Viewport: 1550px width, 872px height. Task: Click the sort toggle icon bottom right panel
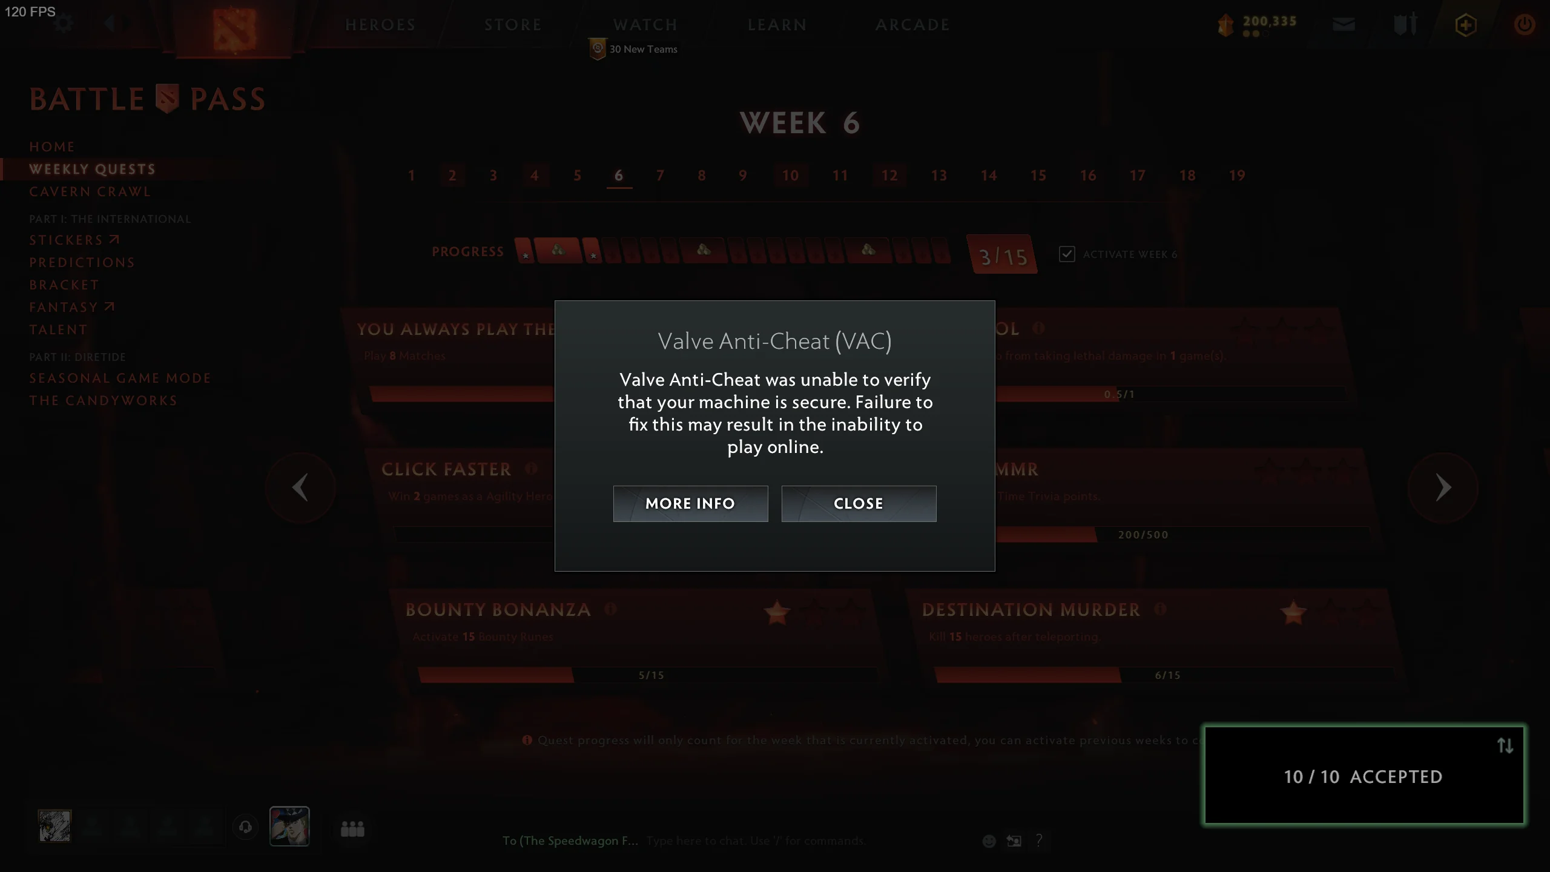1505,745
